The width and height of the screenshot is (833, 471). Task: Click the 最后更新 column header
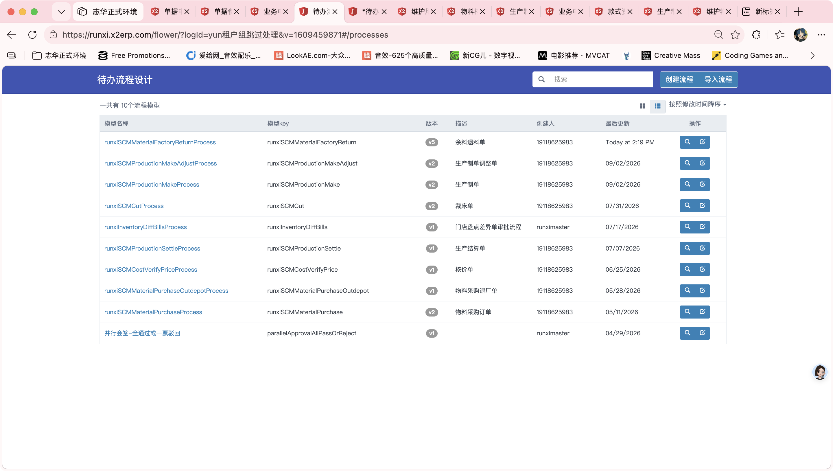(617, 123)
